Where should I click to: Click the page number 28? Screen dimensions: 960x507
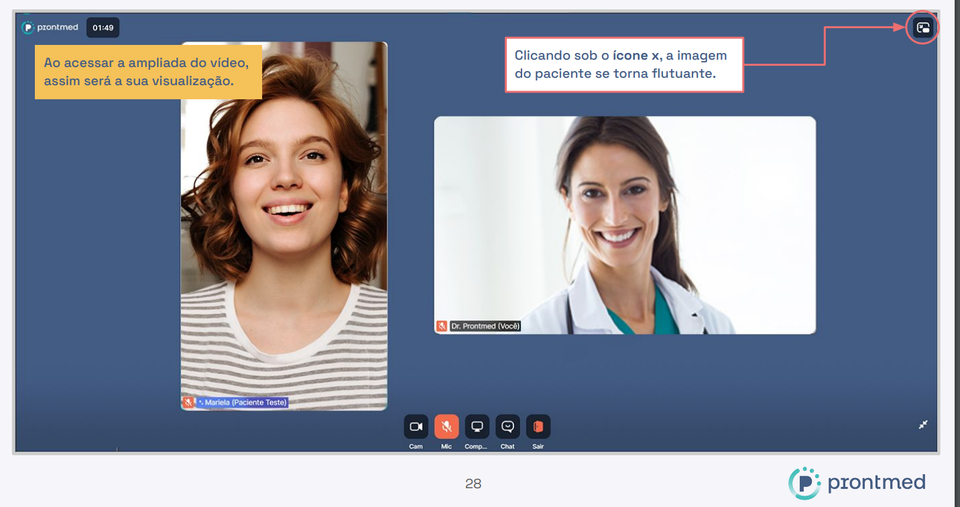(x=473, y=484)
